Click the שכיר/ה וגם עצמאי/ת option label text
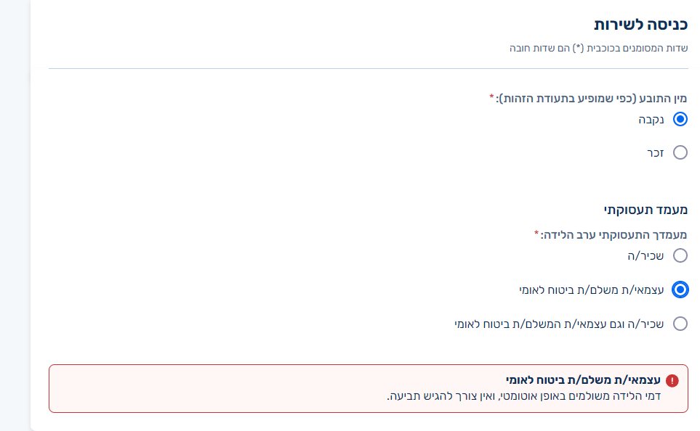The height and width of the screenshot is (431, 700). (x=560, y=324)
